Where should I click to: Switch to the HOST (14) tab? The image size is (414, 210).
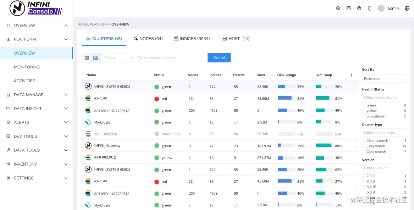[236, 39]
